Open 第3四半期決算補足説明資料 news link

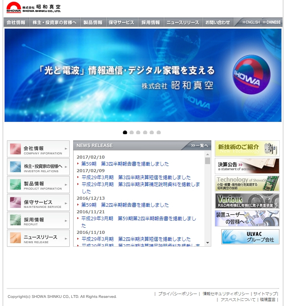point(141,188)
